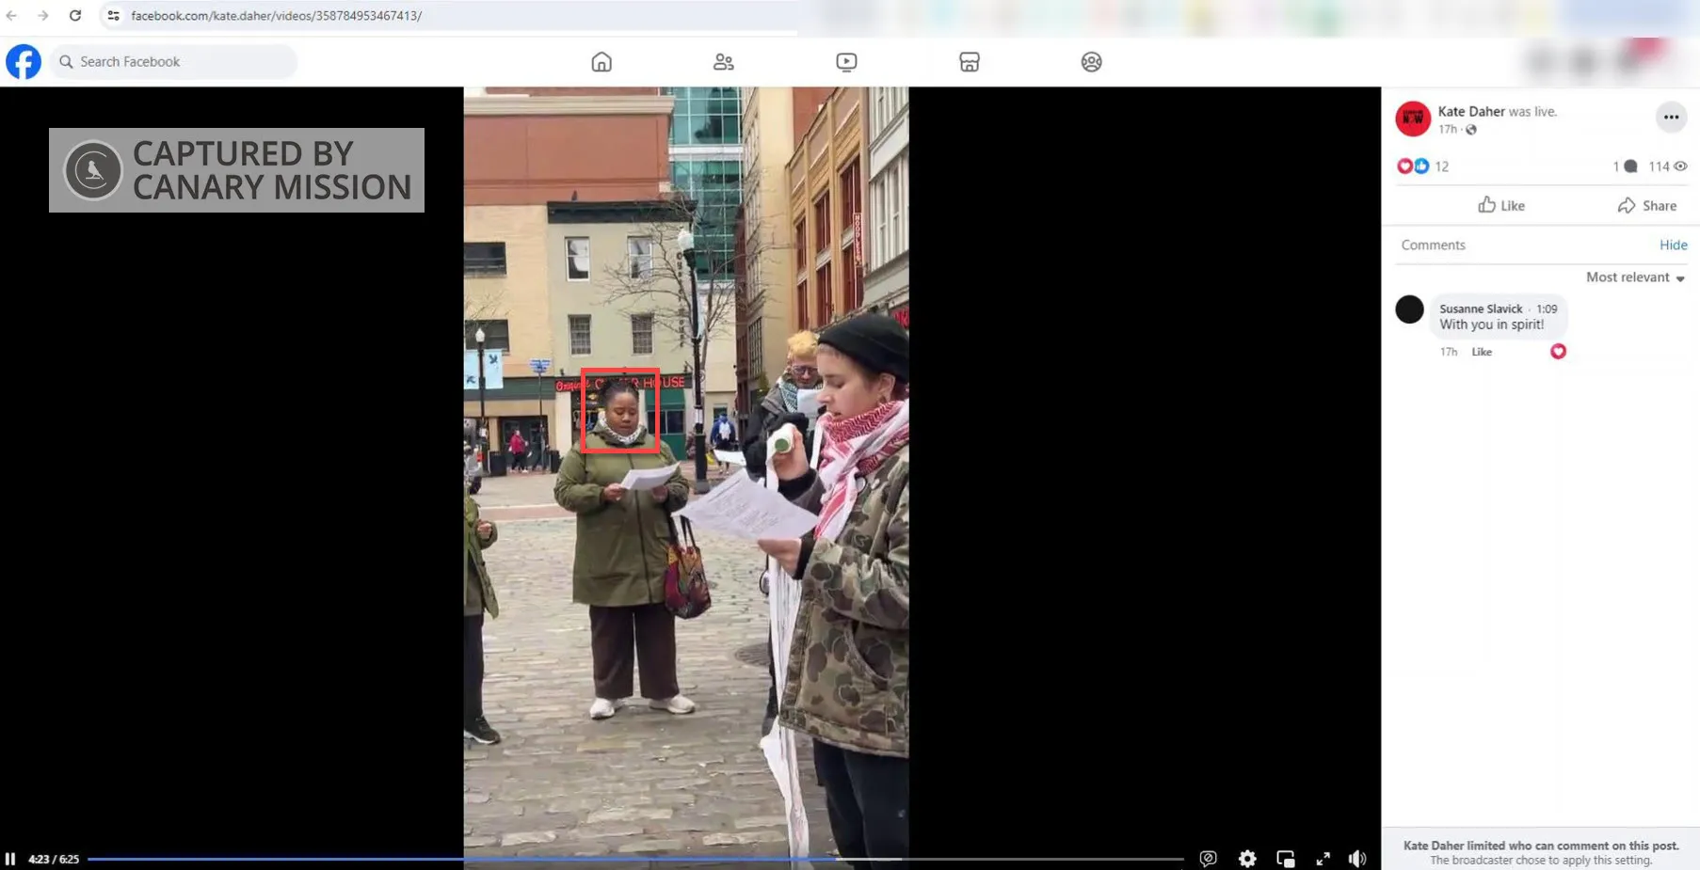
Task: Hide the Comments section
Action: click(1673, 245)
